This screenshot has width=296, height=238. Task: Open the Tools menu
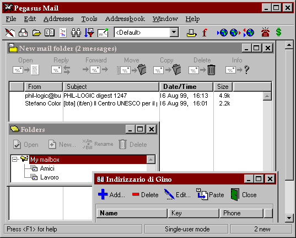pos(89,19)
